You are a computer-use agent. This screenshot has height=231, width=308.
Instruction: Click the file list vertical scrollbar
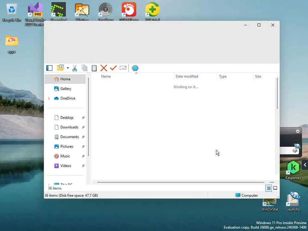click(x=277, y=93)
